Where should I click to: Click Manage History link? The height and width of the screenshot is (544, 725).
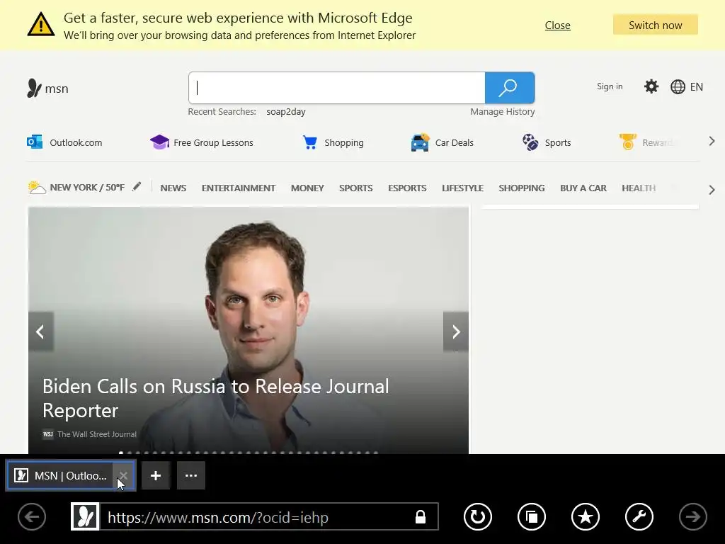pos(503,111)
